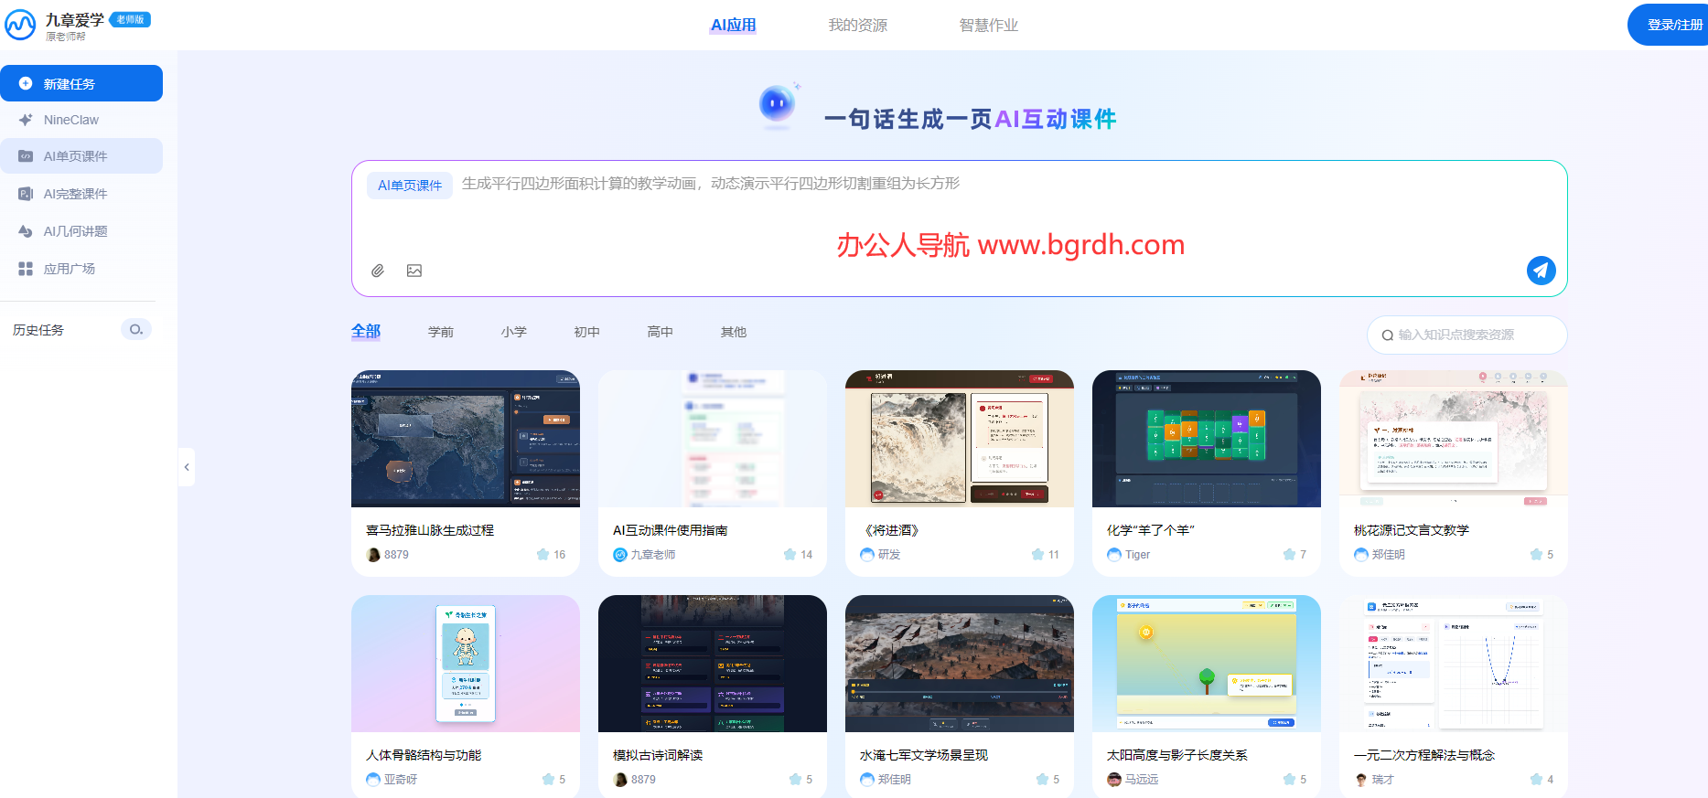The height and width of the screenshot is (798, 1708).
Task: Click the 九章爱学 logo icon
Action: 20,25
